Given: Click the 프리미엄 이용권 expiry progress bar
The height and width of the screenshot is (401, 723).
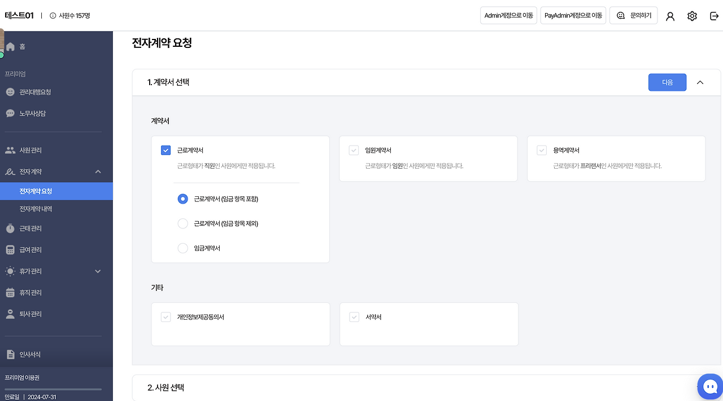Looking at the screenshot, I should click(52, 389).
